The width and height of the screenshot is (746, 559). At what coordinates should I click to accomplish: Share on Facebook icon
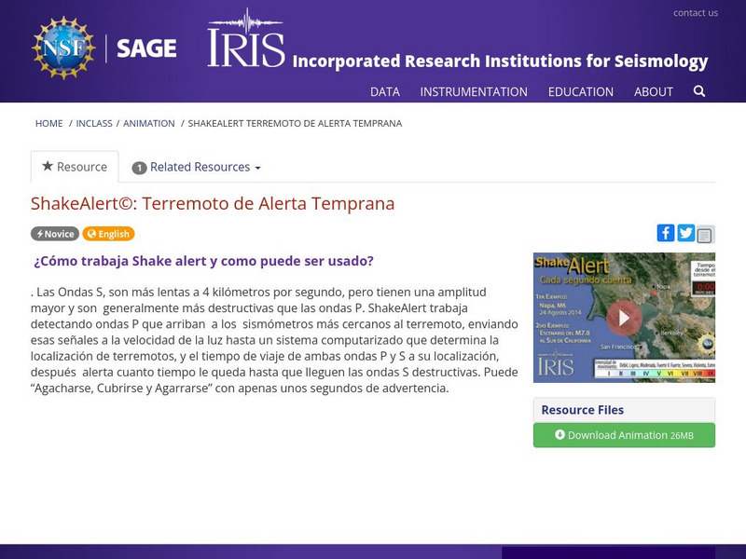(x=666, y=233)
